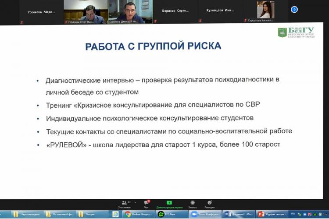Select the Стукалова Антони... participant thumbnail
Image resolution: width=329 pixels, height=219 pixels.
pyautogui.click(x=265, y=11)
